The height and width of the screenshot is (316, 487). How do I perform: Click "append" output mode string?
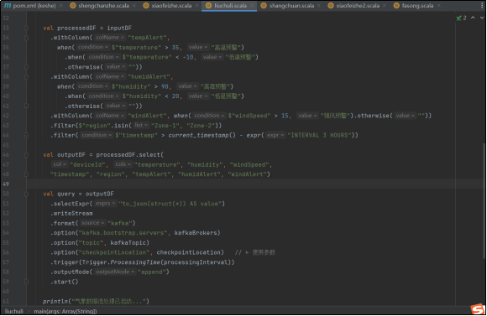152,272
